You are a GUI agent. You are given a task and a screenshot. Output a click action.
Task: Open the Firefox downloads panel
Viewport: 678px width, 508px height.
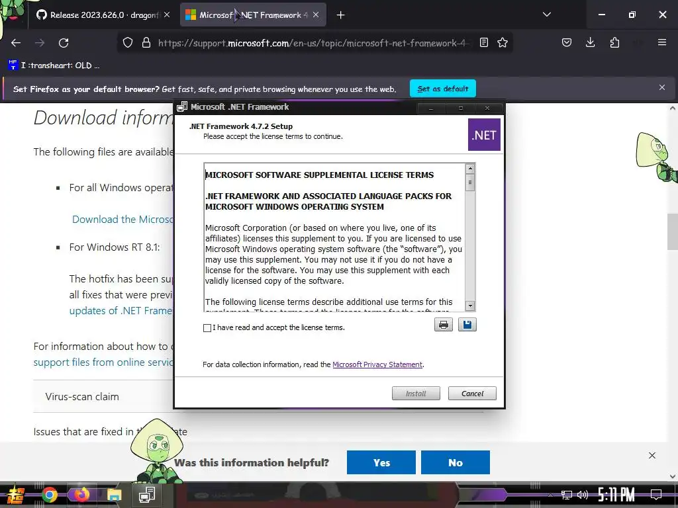pos(590,42)
